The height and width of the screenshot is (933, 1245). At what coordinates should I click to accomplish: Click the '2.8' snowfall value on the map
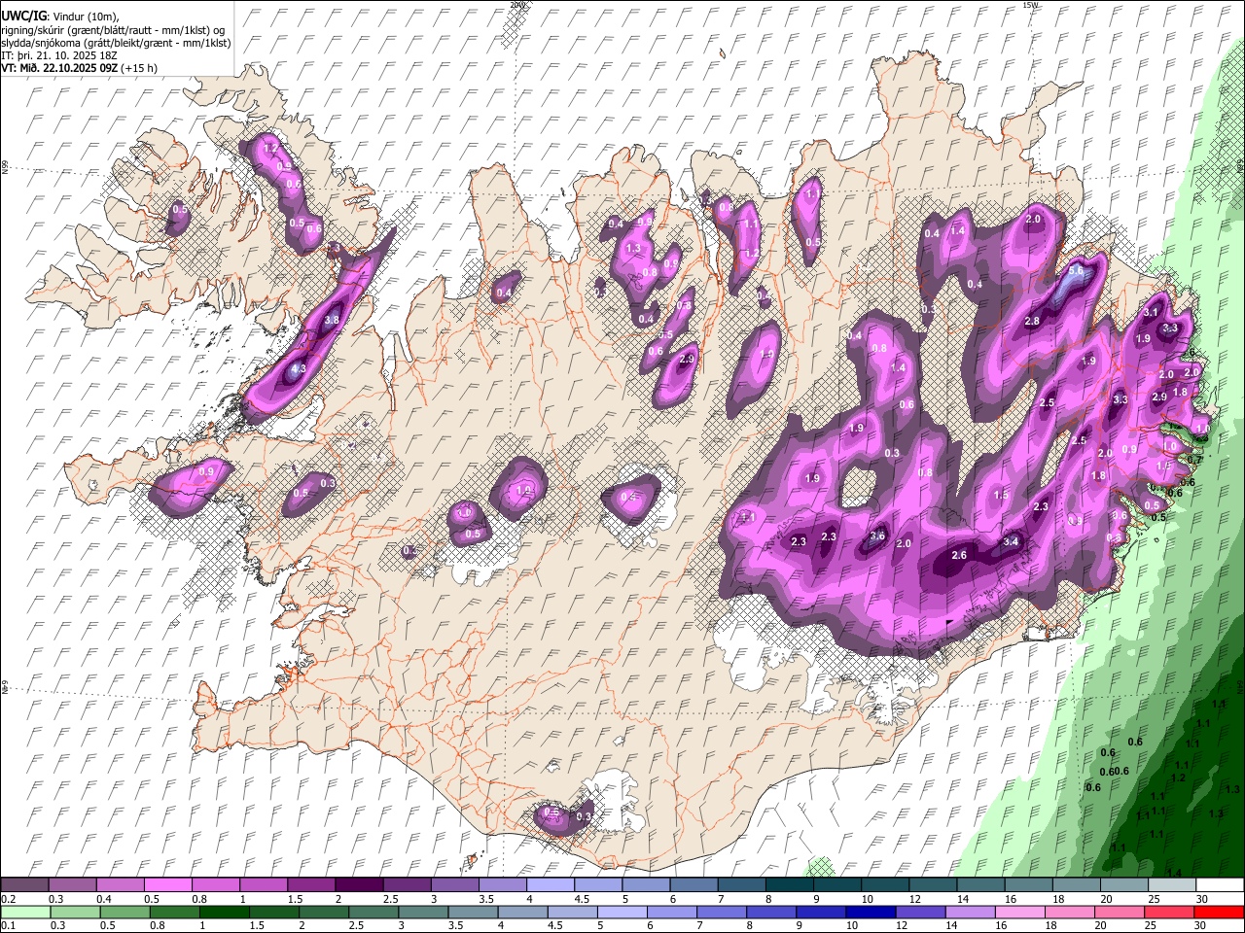pos(1032,321)
